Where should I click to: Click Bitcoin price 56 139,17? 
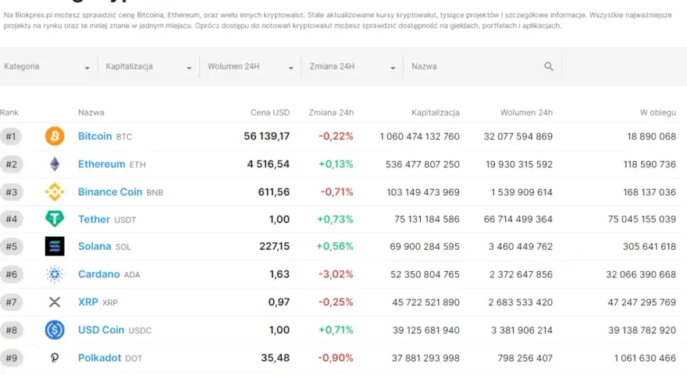267,137
